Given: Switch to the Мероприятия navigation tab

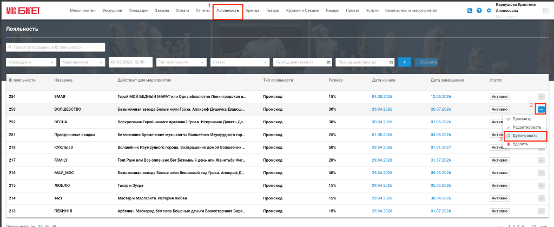Looking at the screenshot, I should (x=83, y=11).
